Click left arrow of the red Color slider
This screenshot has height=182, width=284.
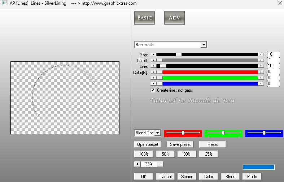pyautogui.click(x=153, y=72)
